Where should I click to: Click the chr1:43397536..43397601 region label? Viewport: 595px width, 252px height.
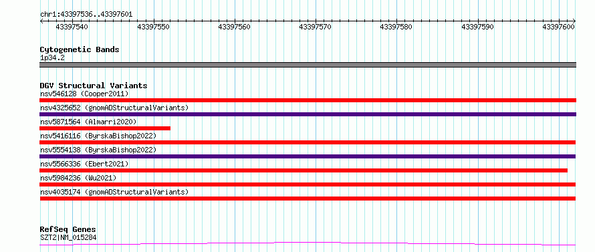click(x=86, y=14)
